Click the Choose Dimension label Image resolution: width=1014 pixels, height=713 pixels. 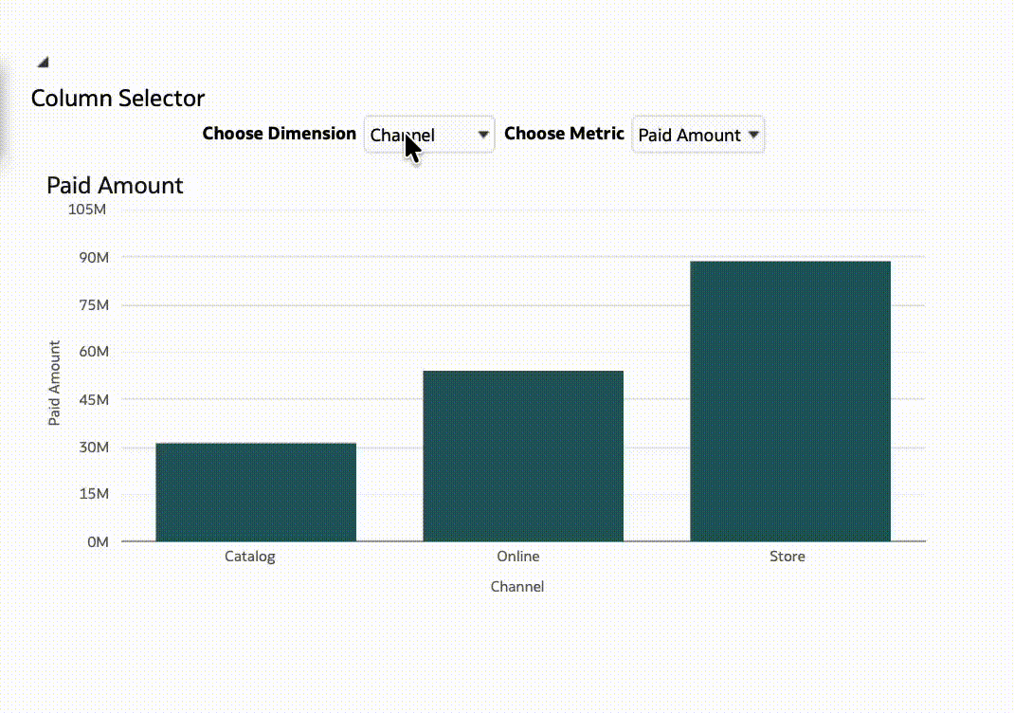(280, 134)
